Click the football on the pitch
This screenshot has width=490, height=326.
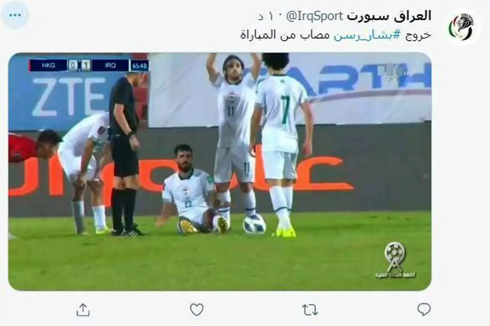pyautogui.click(x=254, y=224)
